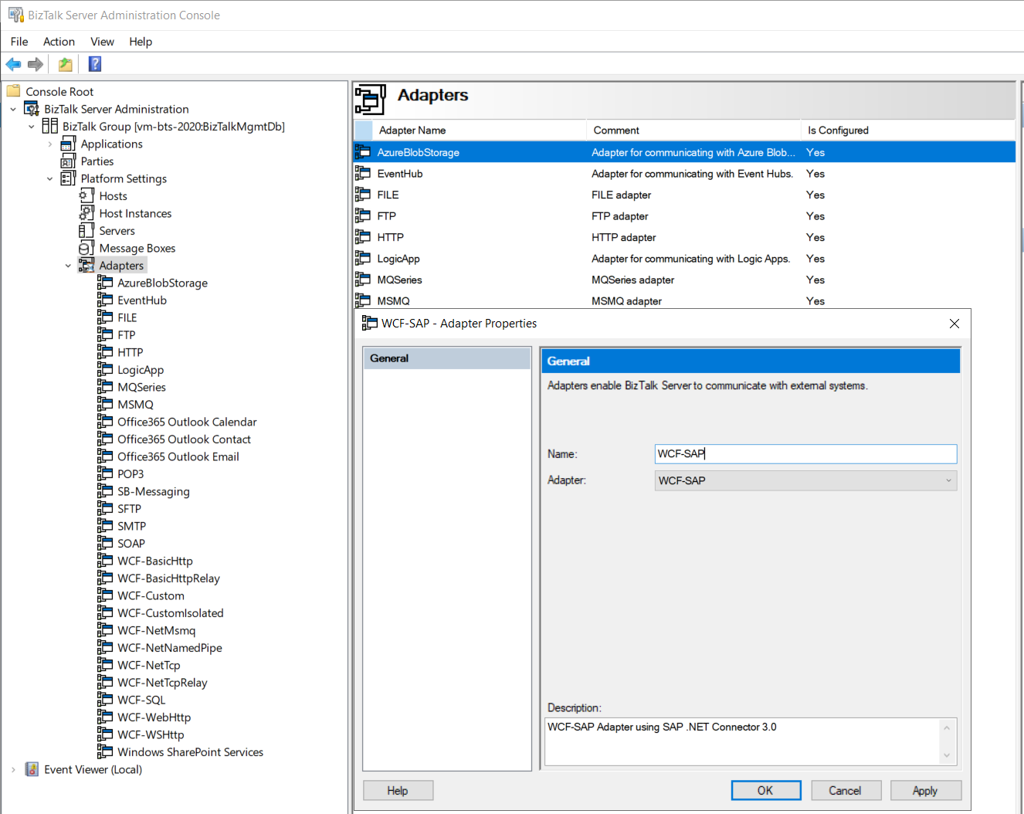Select the HTTP row in adapters list
The image size is (1024, 814).
pos(684,237)
